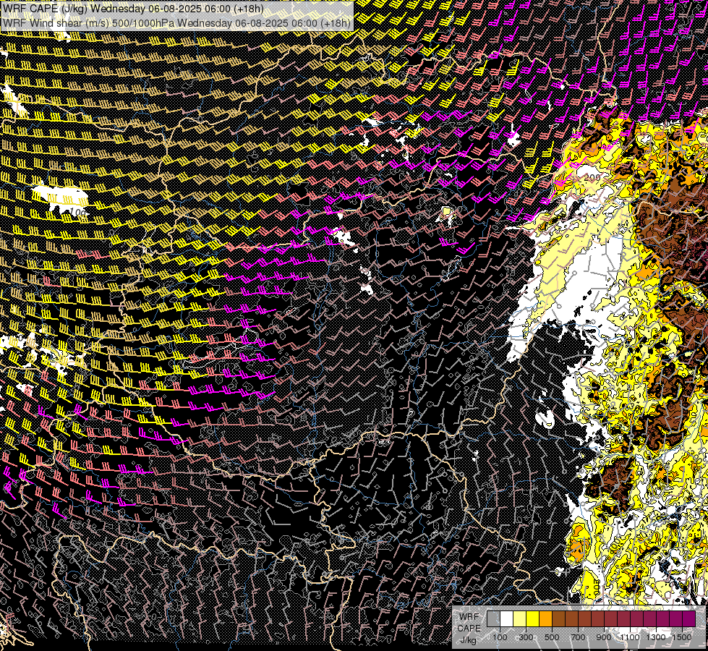
Task: Click the '1300' legend tick label
Action: click(x=656, y=637)
